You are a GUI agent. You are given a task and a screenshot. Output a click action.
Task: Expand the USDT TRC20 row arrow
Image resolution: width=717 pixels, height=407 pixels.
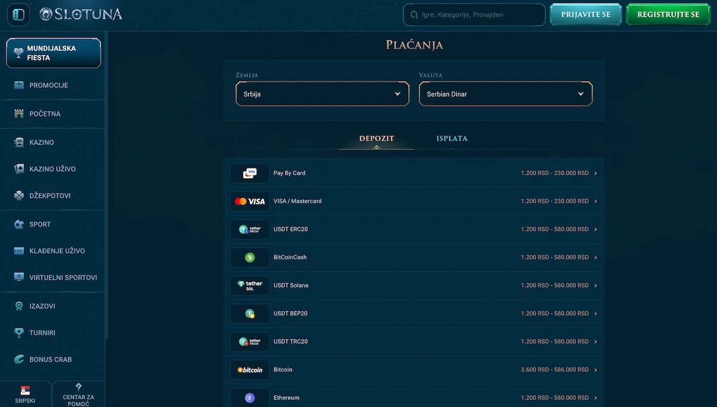click(x=596, y=342)
